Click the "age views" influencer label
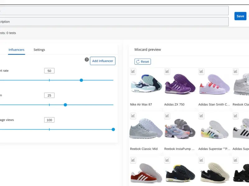 tap(7, 120)
